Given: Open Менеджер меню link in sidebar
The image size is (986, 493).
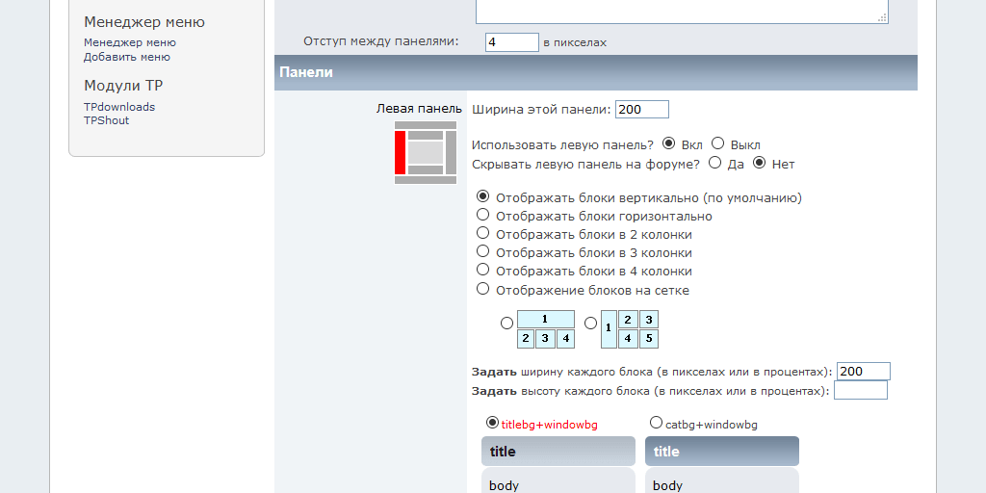Looking at the screenshot, I should pyautogui.click(x=129, y=42).
